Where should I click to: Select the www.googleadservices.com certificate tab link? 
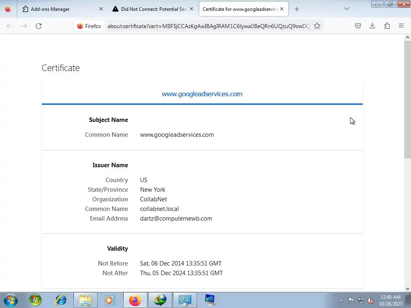tap(202, 94)
